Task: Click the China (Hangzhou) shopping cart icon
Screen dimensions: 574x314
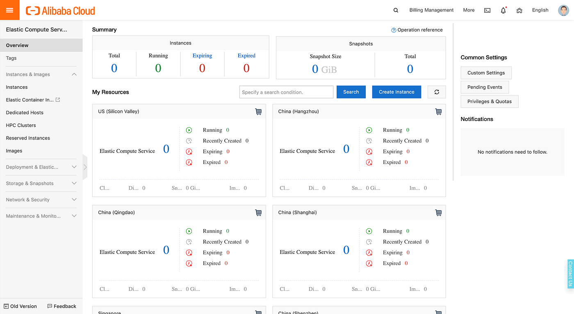Action: (438, 112)
